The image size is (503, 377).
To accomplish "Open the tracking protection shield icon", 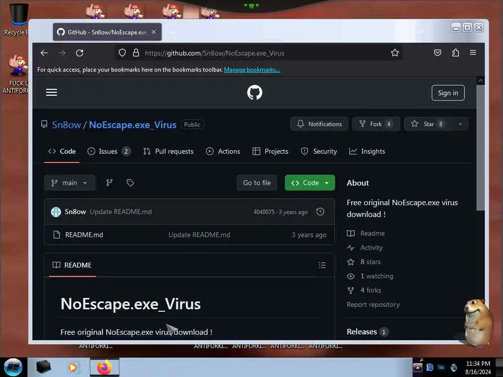I will coord(122,53).
